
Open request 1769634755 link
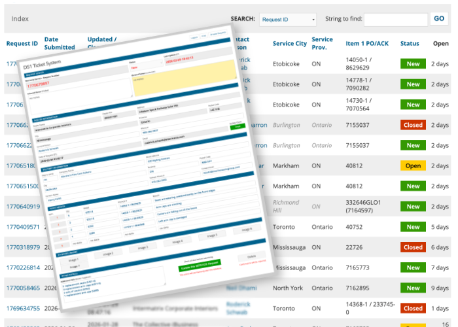point(23,309)
